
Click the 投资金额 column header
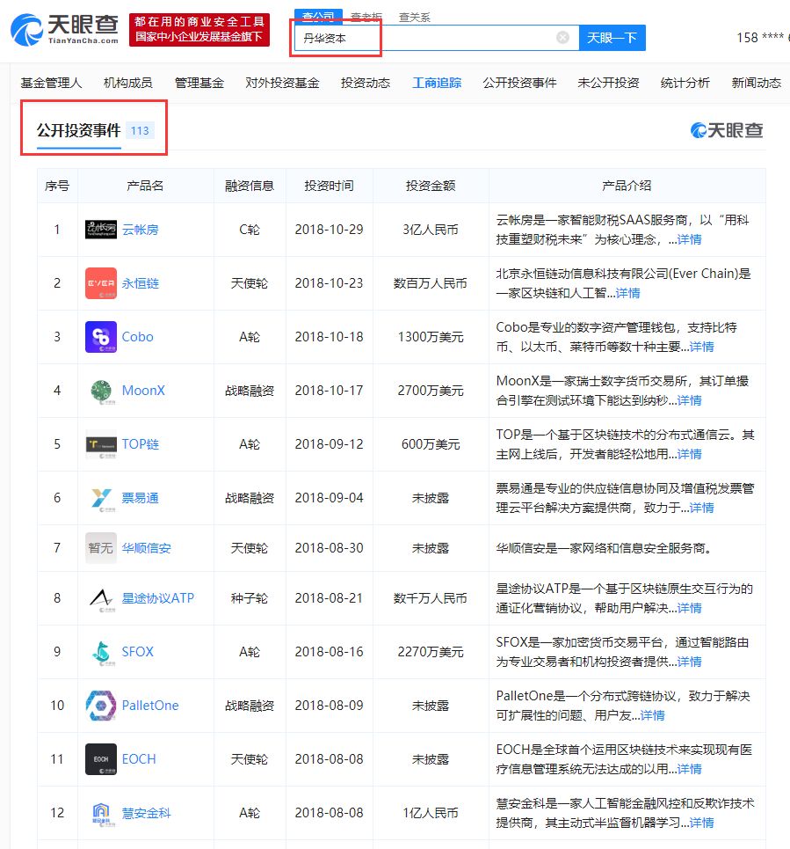[x=431, y=186]
